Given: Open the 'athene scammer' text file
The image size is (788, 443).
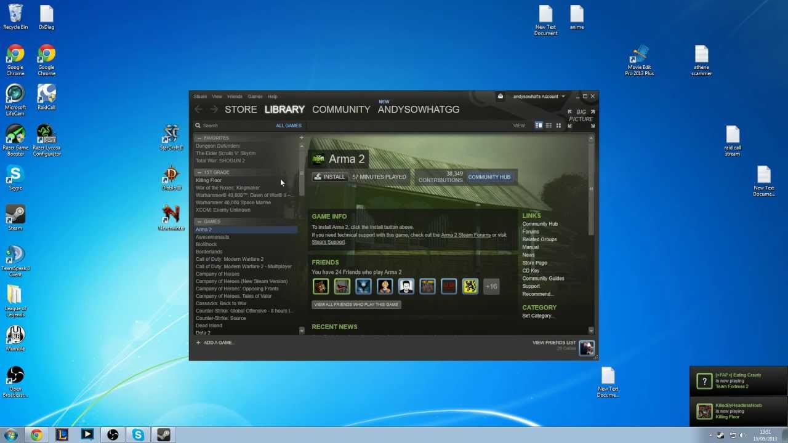Looking at the screenshot, I should coord(701,60).
